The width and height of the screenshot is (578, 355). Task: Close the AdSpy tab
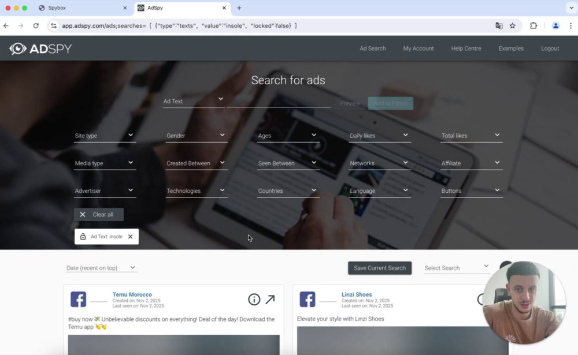coord(224,8)
